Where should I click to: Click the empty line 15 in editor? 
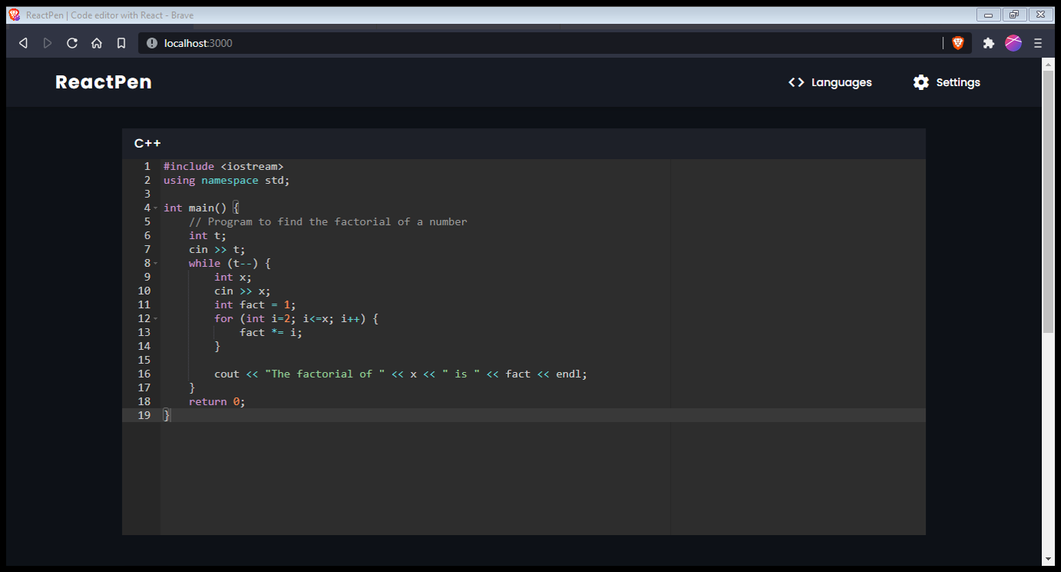[543, 360]
